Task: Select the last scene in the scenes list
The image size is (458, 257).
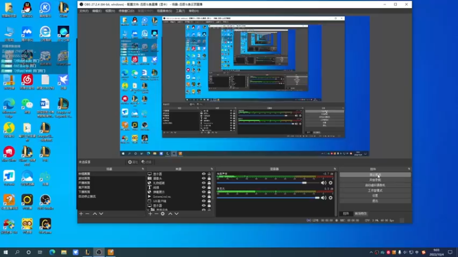Action: pyautogui.click(x=111, y=196)
